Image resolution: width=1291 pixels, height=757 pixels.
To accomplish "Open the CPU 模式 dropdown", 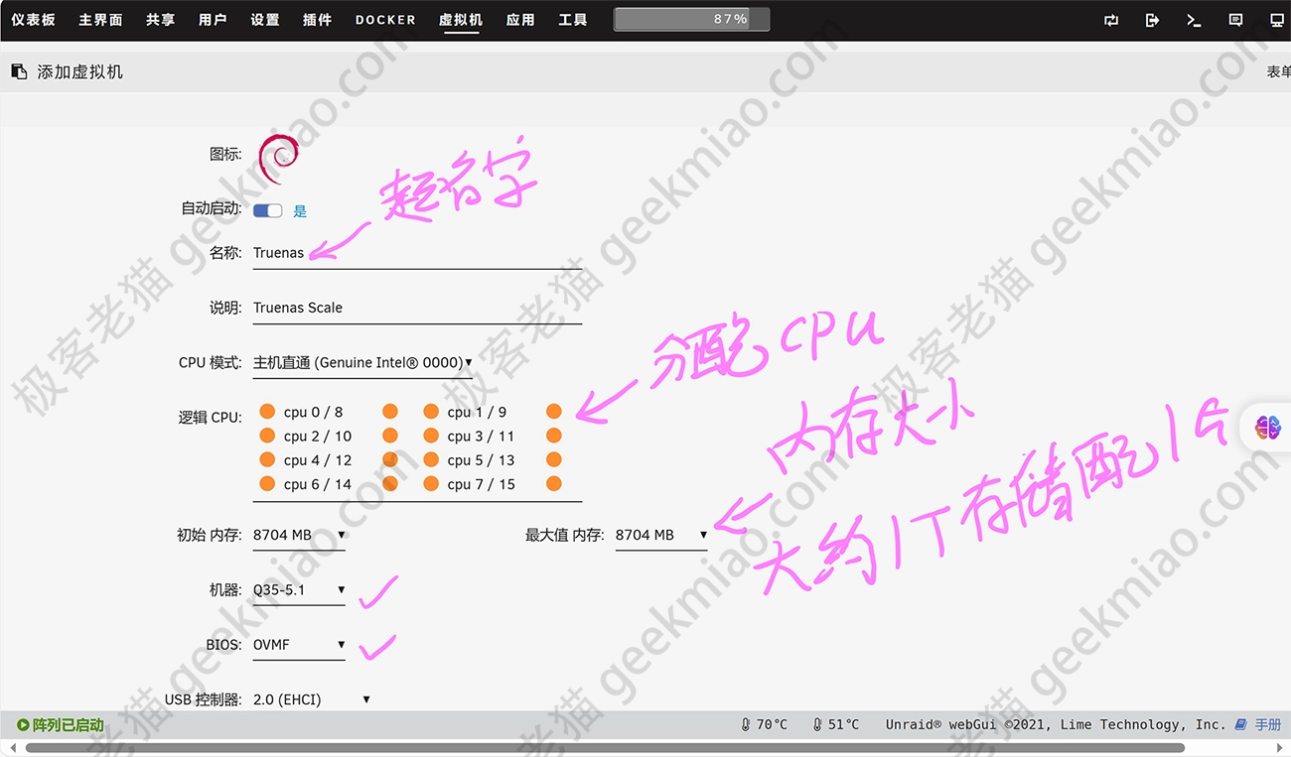I will pyautogui.click(x=362, y=363).
